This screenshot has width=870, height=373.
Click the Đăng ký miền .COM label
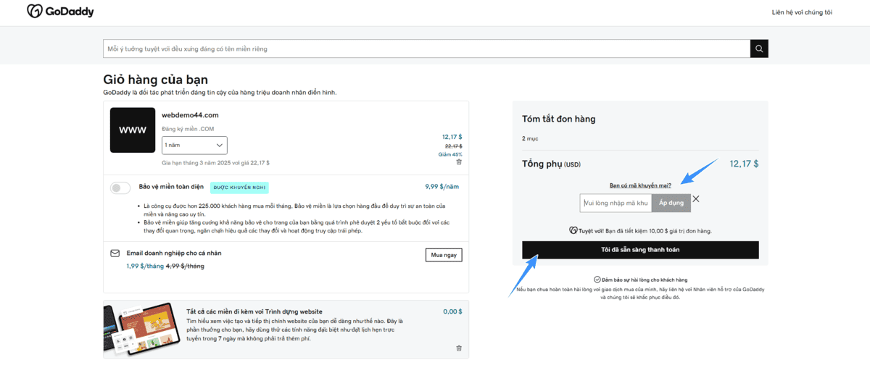click(188, 129)
